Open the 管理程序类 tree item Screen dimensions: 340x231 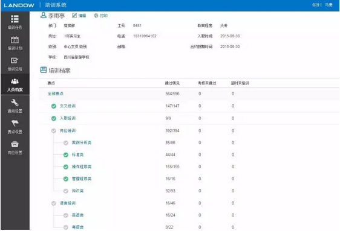point(82,179)
